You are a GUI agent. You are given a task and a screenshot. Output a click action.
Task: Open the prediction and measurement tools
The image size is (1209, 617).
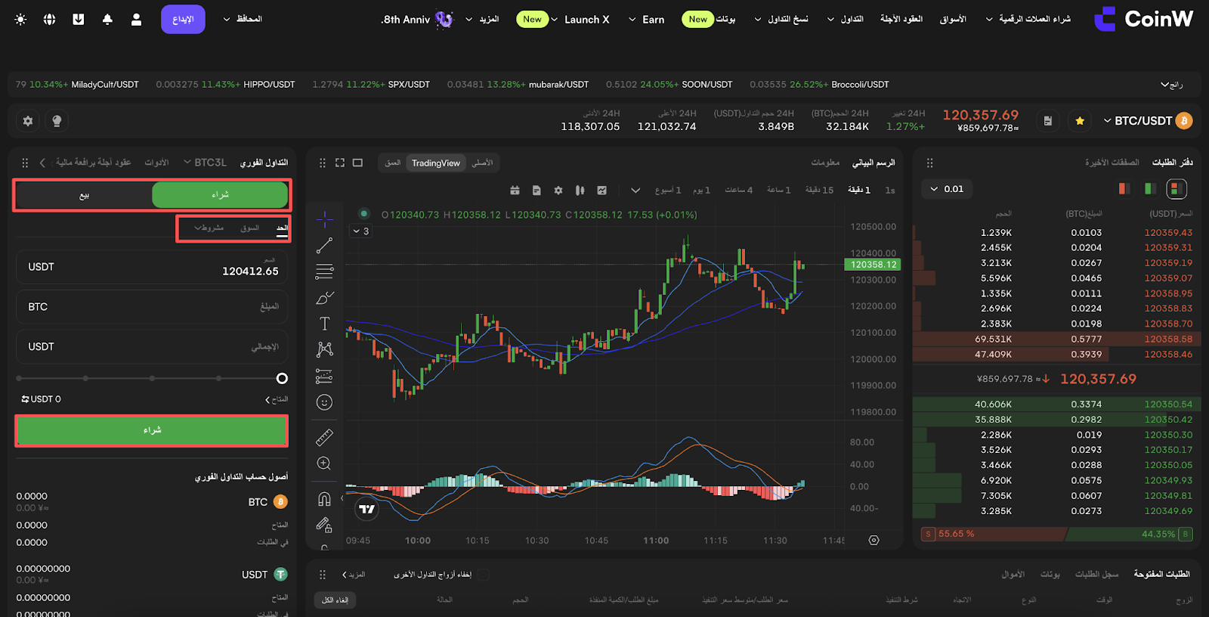(325, 376)
